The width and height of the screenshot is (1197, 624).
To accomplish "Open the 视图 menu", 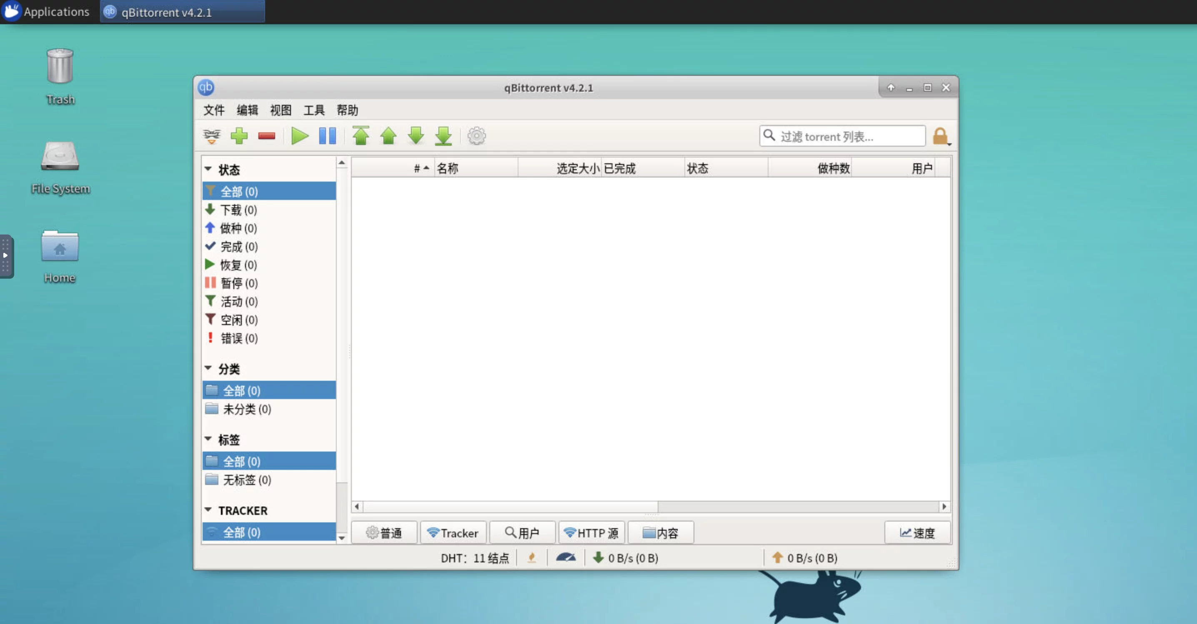I will click(x=280, y=110).
